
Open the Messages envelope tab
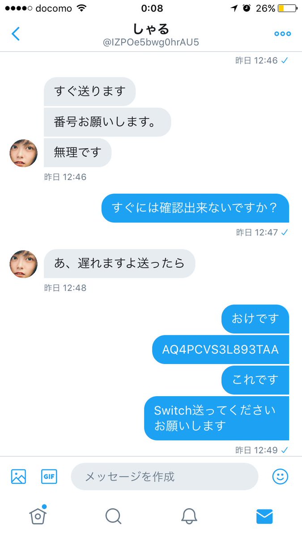264,516
